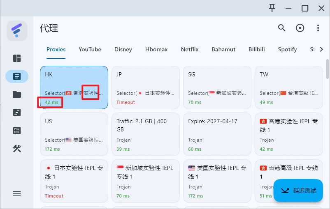The width and height of the screenshot is (330, 209).
Task: Pin the window with pushpin icon
Action: [272, 8]
